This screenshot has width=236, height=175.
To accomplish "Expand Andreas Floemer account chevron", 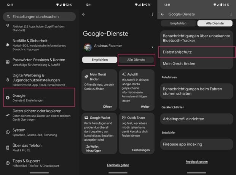I will click(152, 47).
